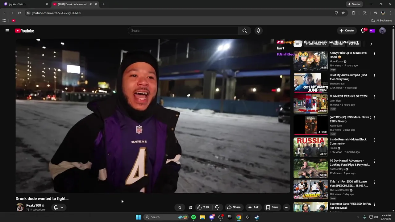
Task: Open 10 Day Hawaii Adventure video title
Action: [x=350, y=162]
